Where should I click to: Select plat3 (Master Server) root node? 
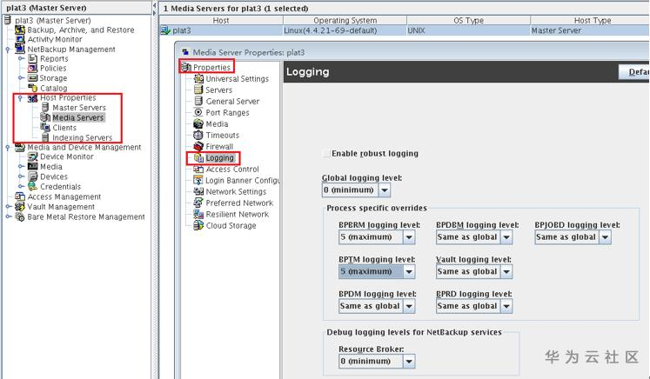[x=53, y=20]
